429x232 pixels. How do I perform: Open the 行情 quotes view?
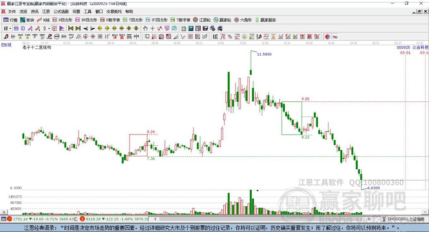pos(10,20)
